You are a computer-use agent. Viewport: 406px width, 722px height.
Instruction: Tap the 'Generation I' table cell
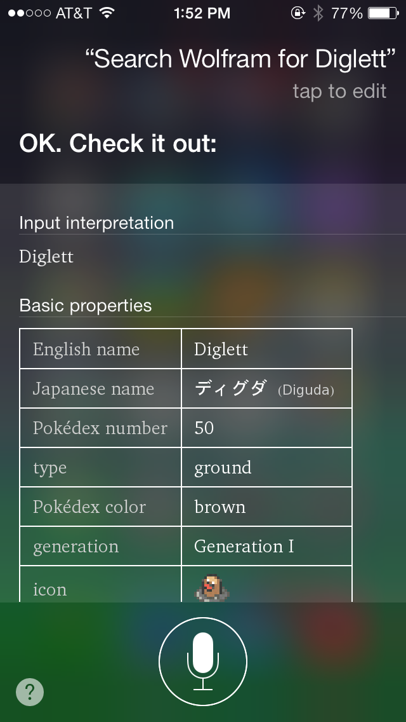244,546
